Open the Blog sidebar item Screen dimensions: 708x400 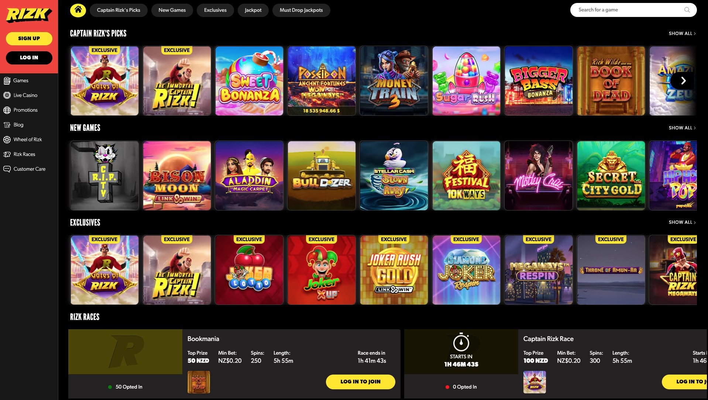18,125
